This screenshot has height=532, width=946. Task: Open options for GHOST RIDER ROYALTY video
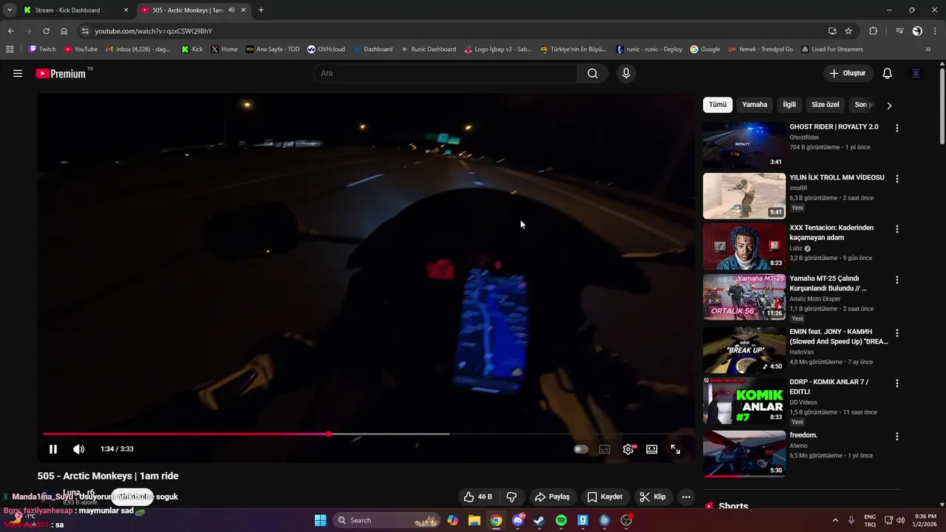point(897,128)
